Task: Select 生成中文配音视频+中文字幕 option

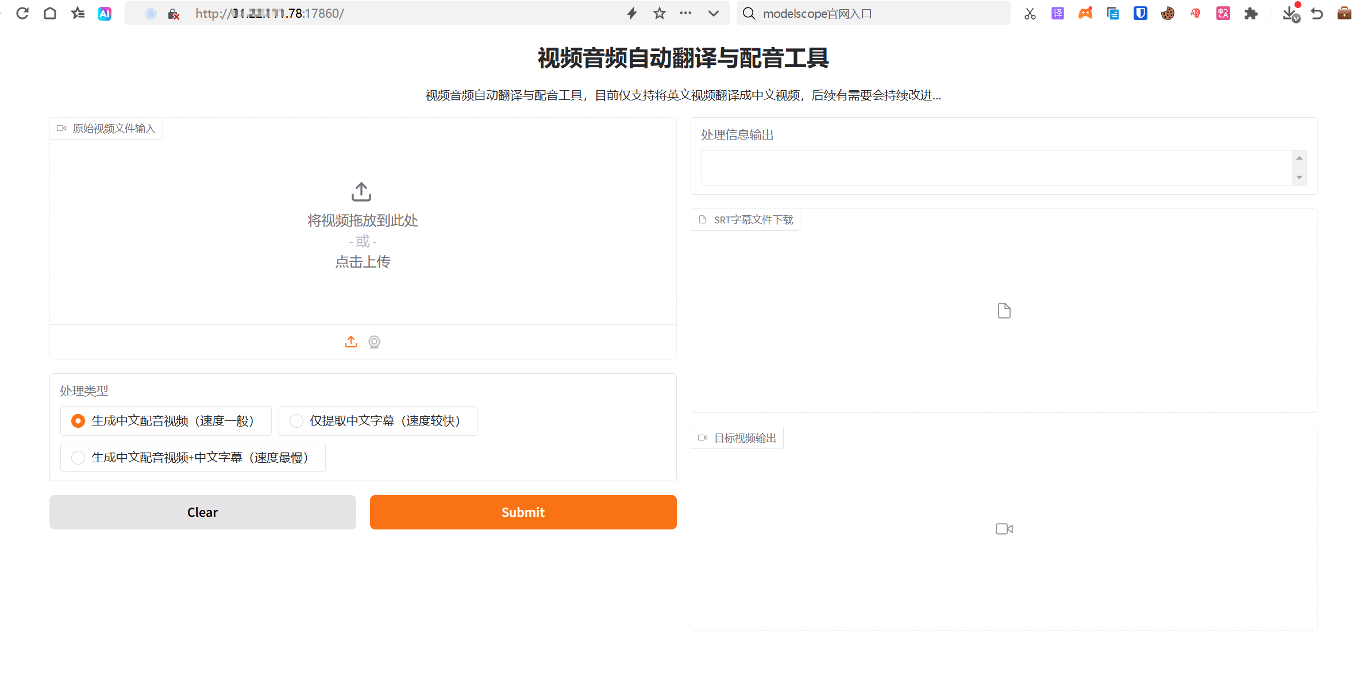Action: point(78,458)
